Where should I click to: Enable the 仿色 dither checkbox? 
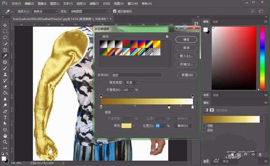[x=205, y=126]
